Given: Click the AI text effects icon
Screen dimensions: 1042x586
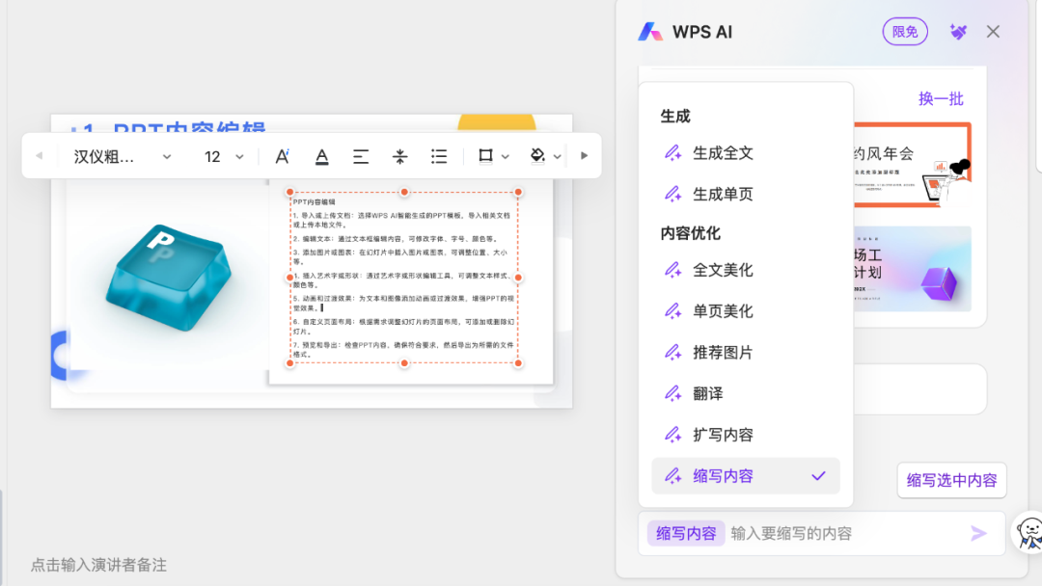Looking at the screenshot, I should coord(283,157).
